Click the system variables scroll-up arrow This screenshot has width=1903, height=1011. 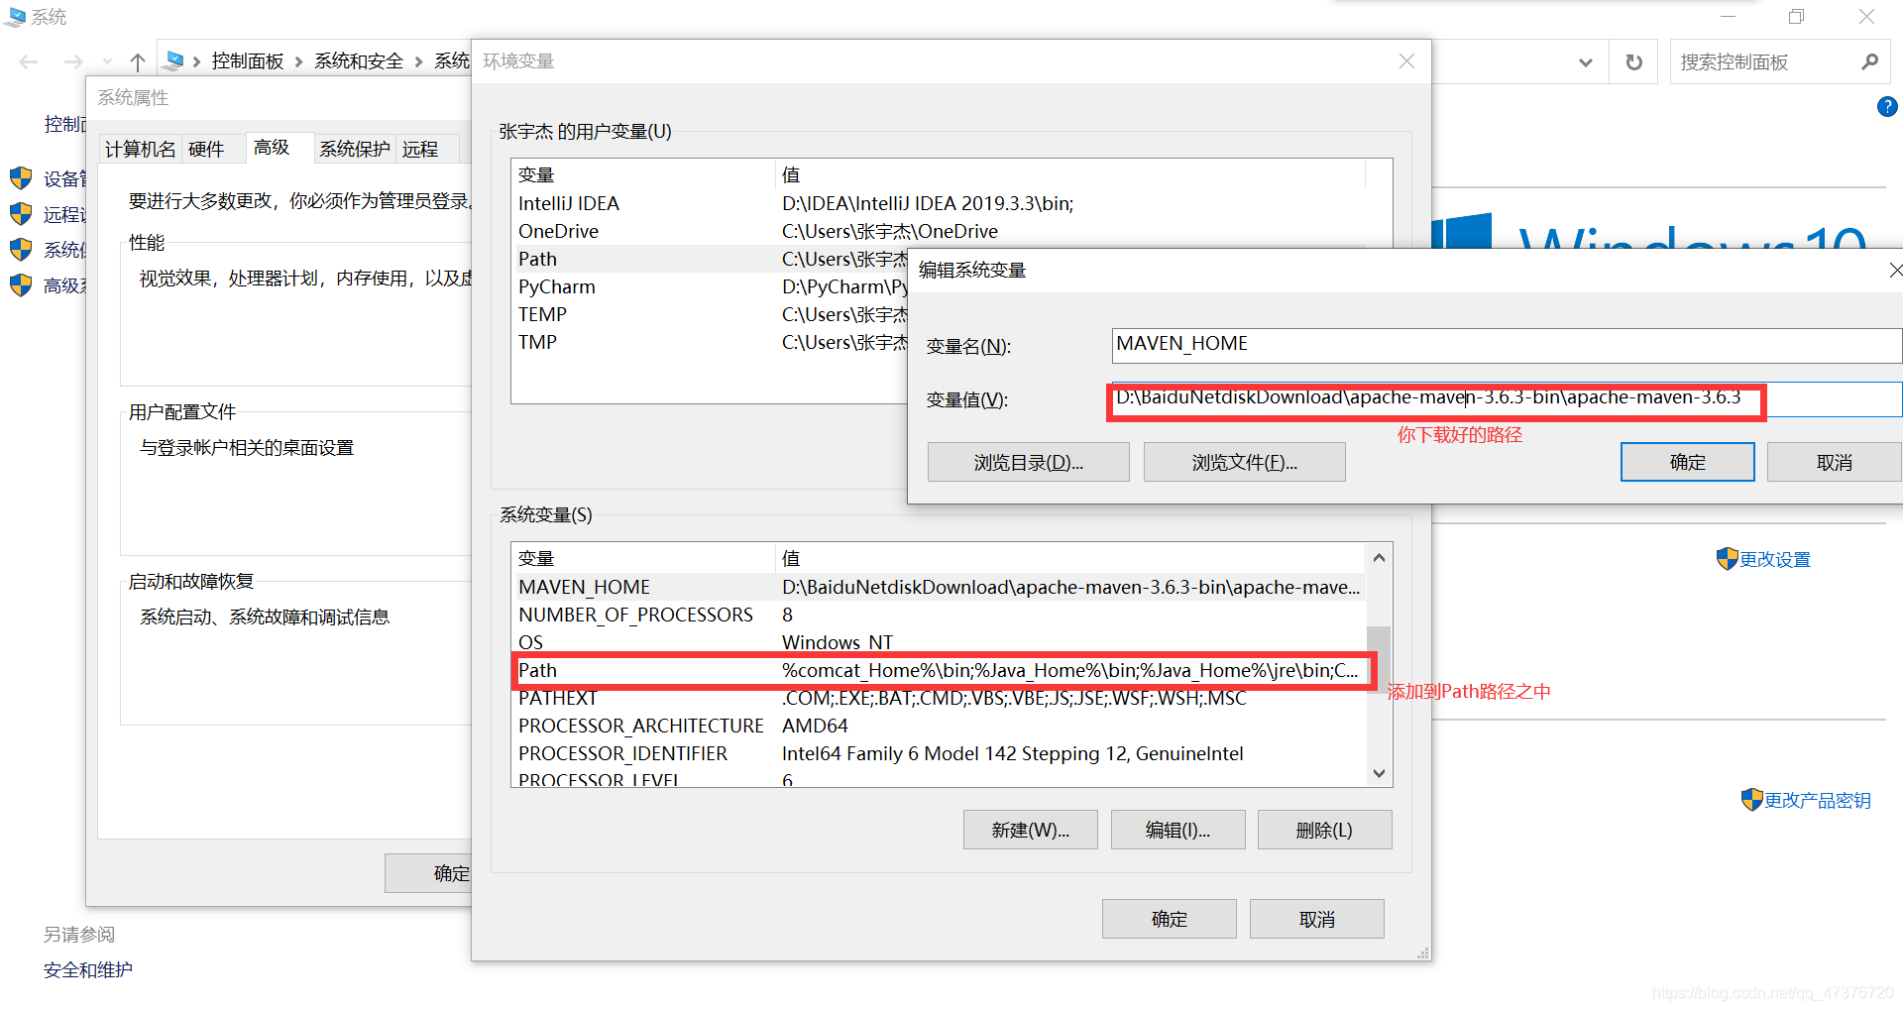pyautogui.click(x=1379, y=558)
